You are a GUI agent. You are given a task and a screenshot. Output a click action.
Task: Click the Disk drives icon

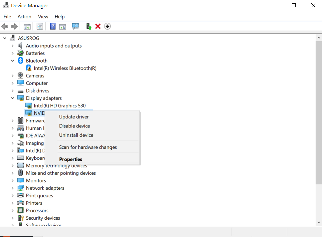click(21, 91)
